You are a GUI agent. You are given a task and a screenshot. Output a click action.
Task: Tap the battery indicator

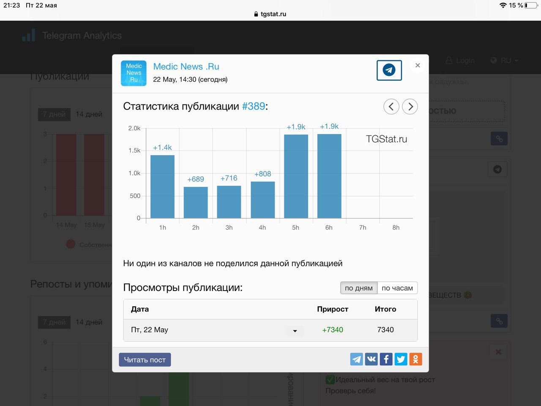[x=531, y=5]
